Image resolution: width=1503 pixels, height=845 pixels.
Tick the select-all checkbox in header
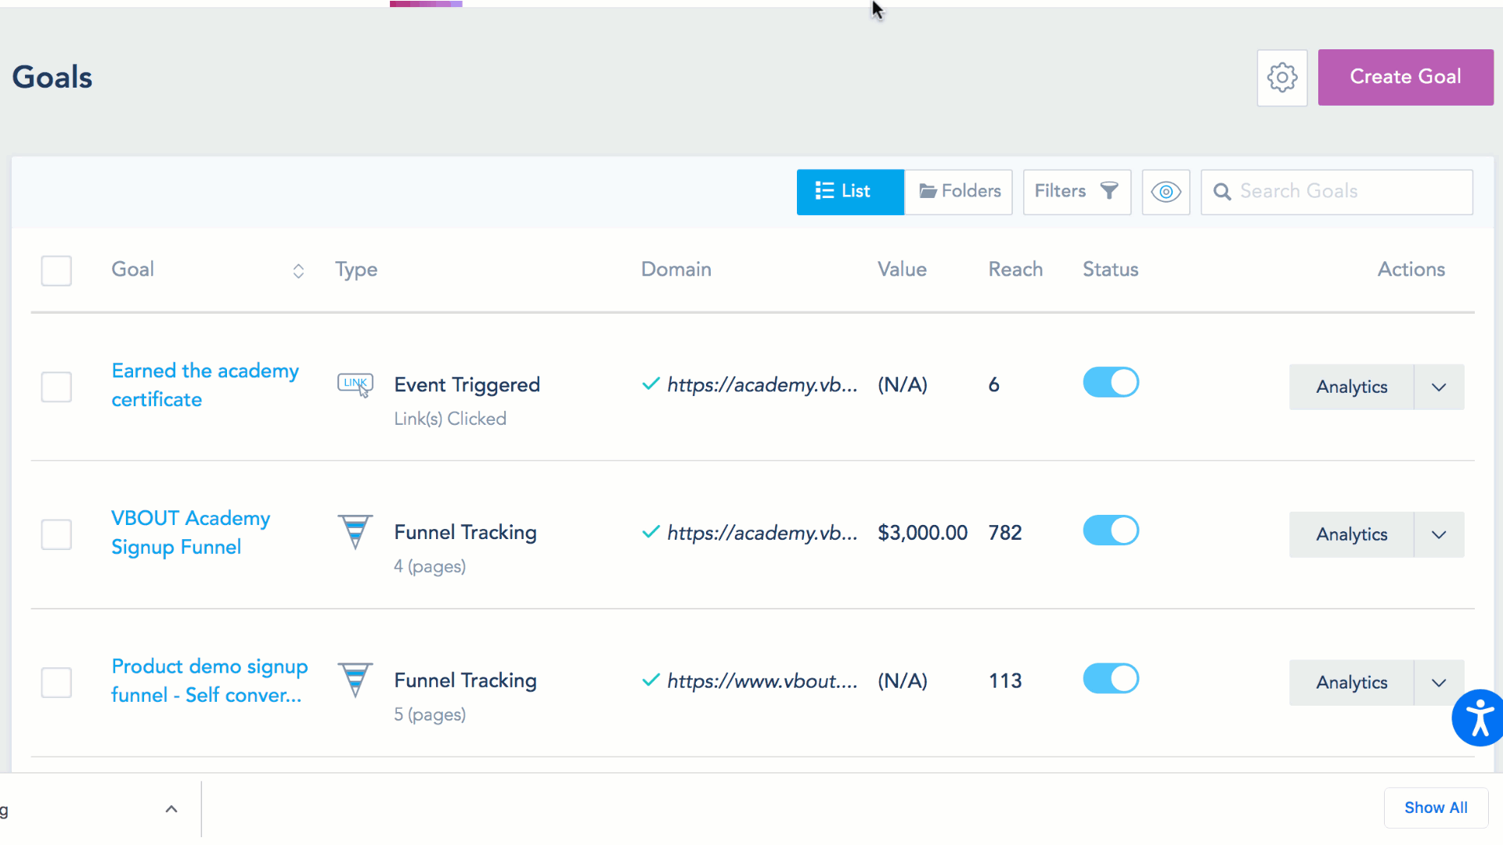click(56, 271)
